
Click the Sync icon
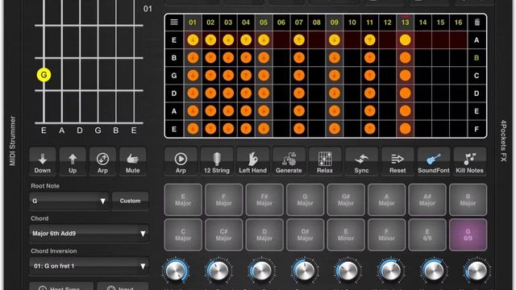(361, 162)
